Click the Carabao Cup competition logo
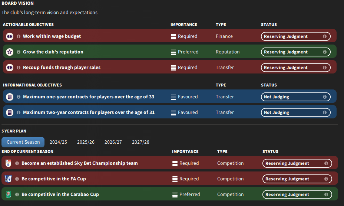Viewport: 344px width, 206px height. pyautogui.click(x=8, y=194)
